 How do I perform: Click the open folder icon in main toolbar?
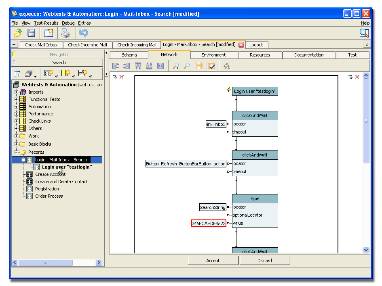17,33
